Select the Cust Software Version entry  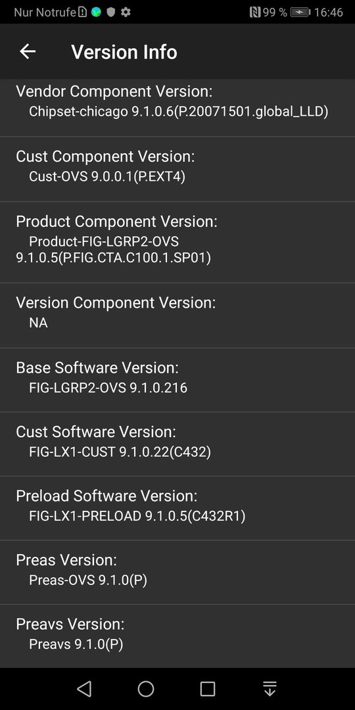pyautogui.click(x=177, y=444)
